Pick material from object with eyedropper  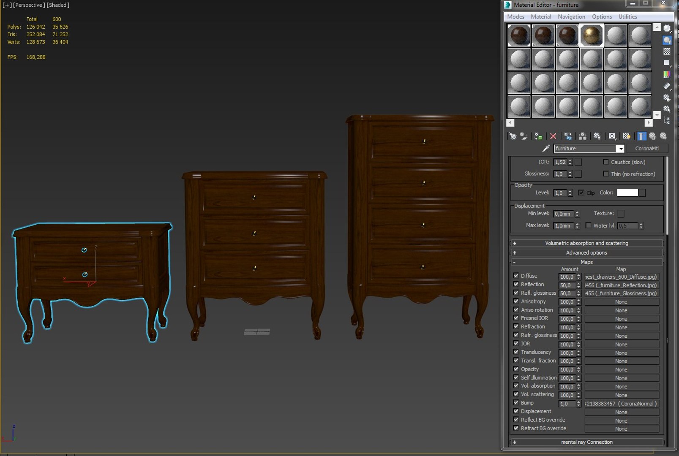pos(546,149)
